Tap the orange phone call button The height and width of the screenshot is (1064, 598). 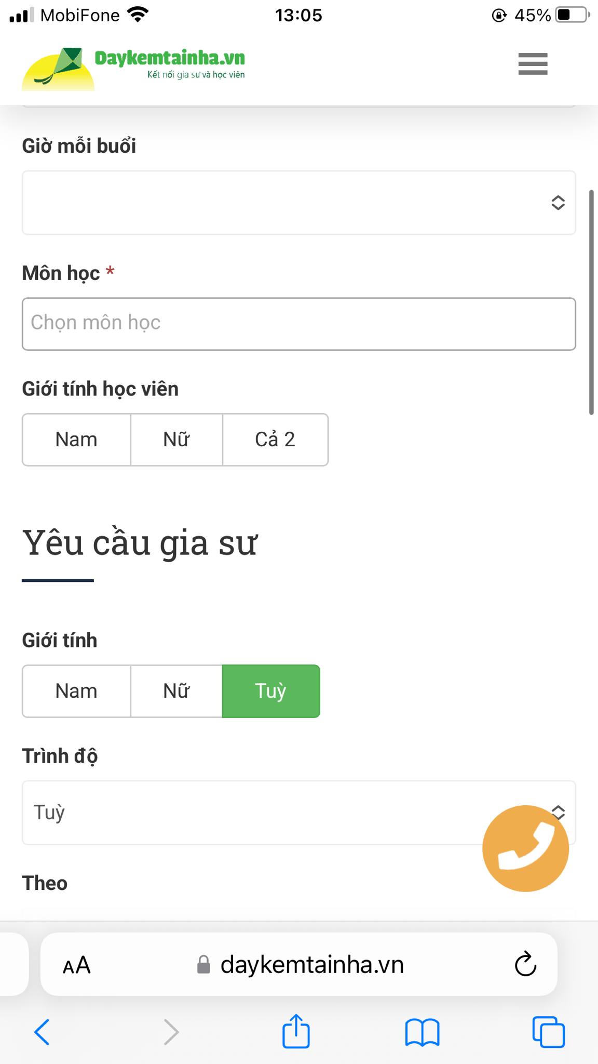tap(525, 848)
